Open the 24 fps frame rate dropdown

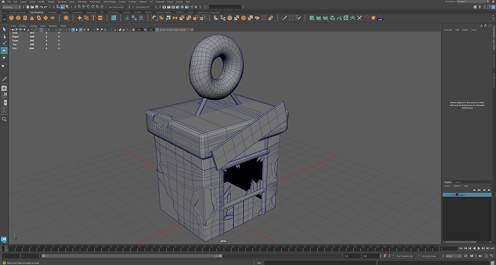pyautogui.click(x=453, y=256)
